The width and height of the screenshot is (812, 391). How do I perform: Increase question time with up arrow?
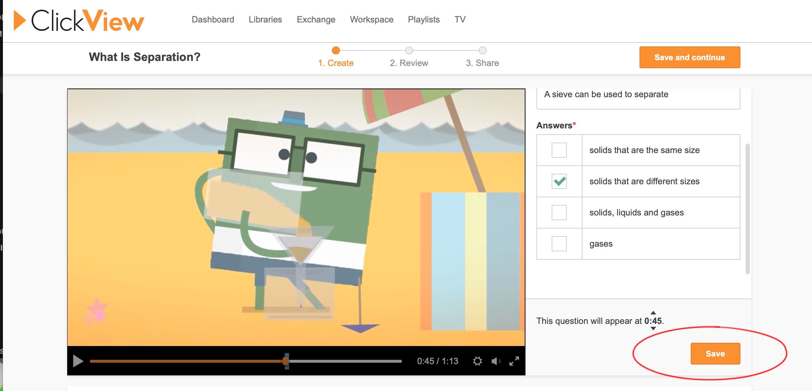[x=653, y=313]
